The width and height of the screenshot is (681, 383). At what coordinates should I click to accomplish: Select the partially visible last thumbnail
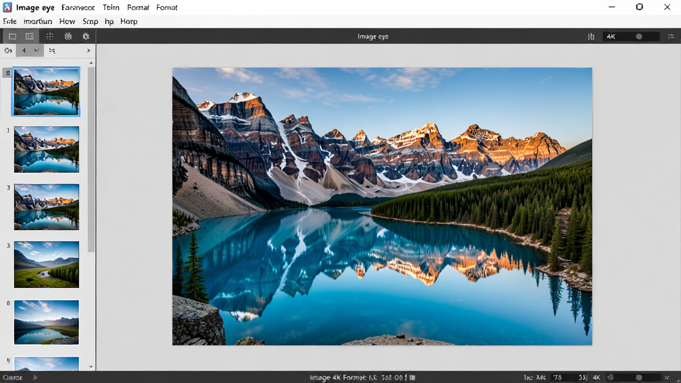click(x=47, y=364)
